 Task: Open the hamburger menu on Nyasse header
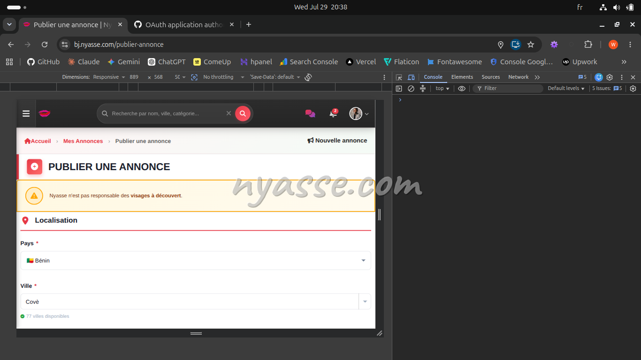tap(26, 113)
